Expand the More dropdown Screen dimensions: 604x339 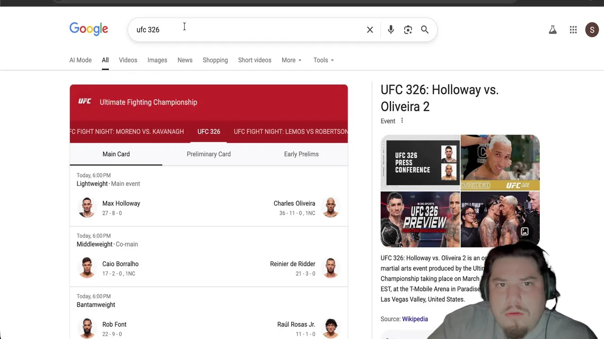pyautogui.click(x=292, y=60)
